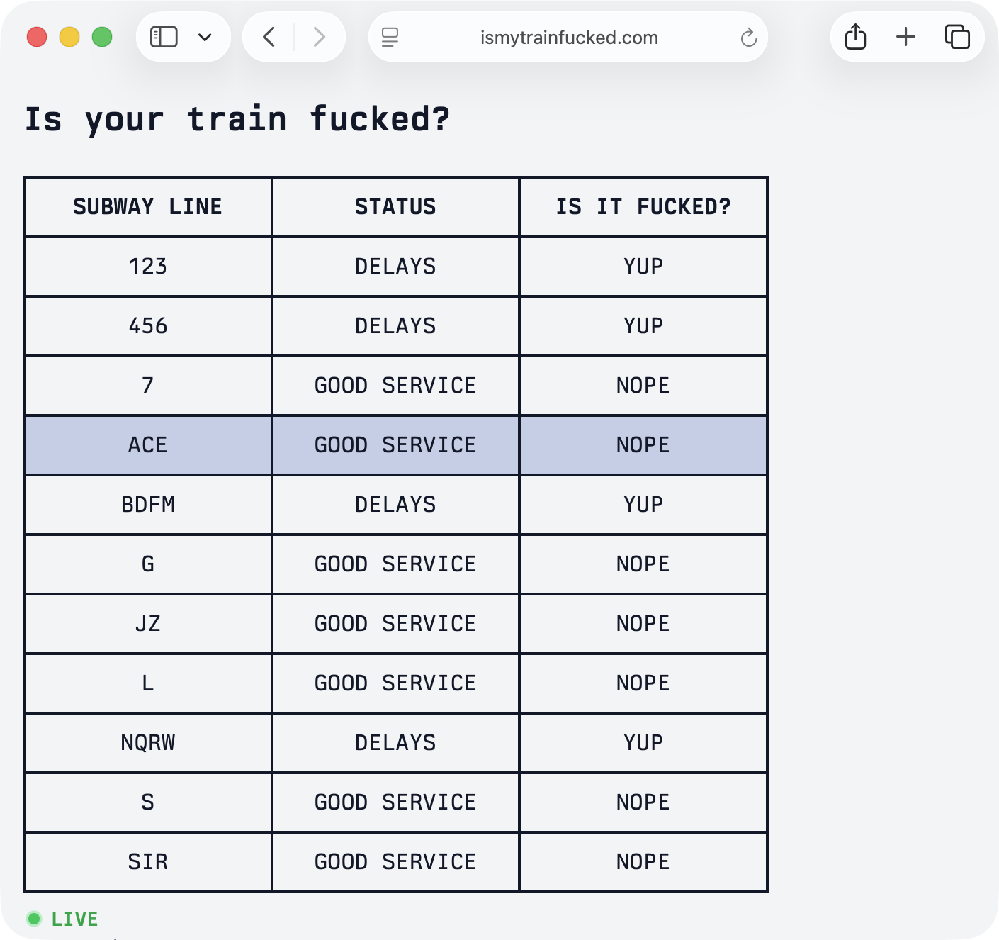This screenshot has height=940, width=999.
Task: Open a new tab
Action: point(905,37)
